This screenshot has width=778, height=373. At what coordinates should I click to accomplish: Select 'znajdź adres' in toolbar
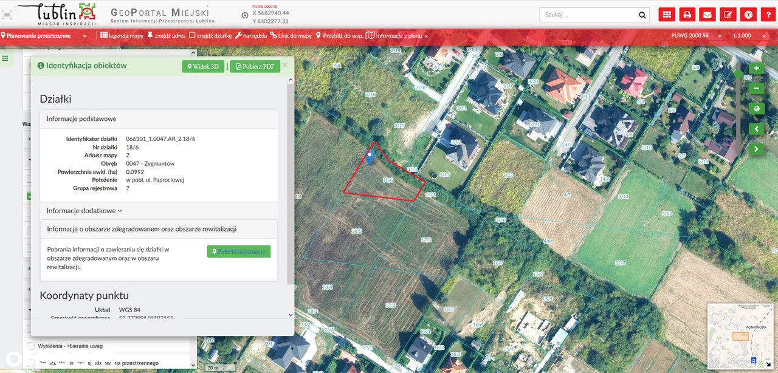[x=167, y=36]
